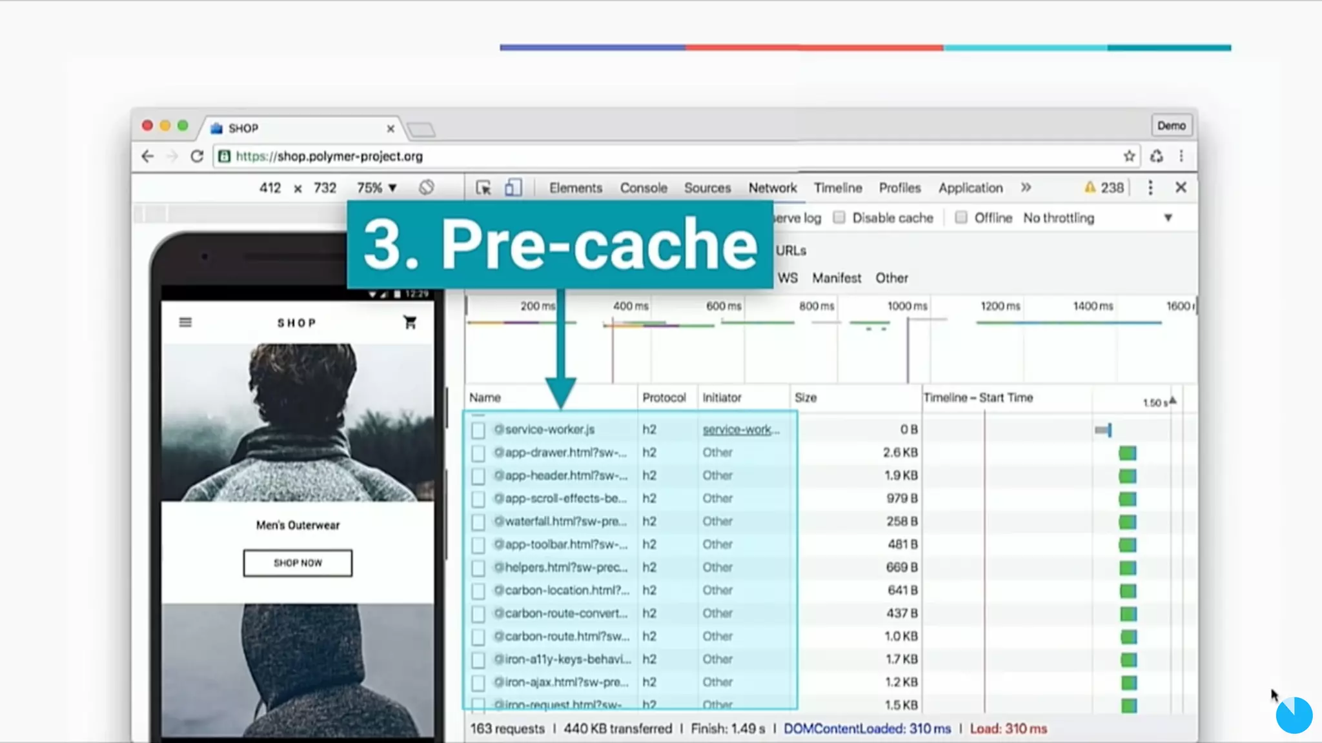Click the bookmark star icon
The height and width of the screenshot is (743, 1322).
[x=1129, y=156]
